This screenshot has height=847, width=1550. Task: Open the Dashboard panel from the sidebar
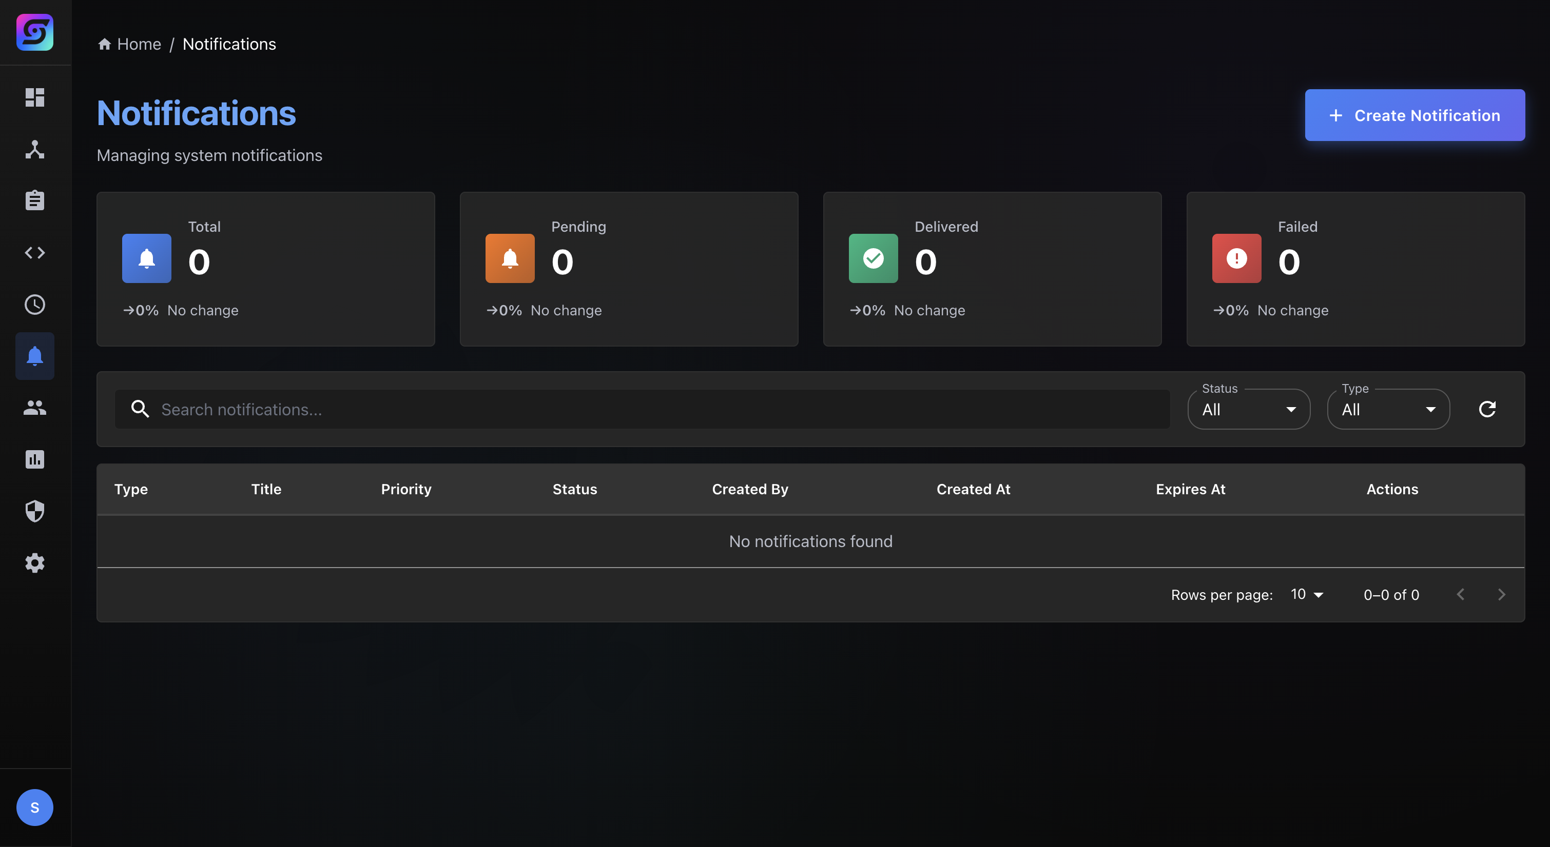(x=34, y=97)
